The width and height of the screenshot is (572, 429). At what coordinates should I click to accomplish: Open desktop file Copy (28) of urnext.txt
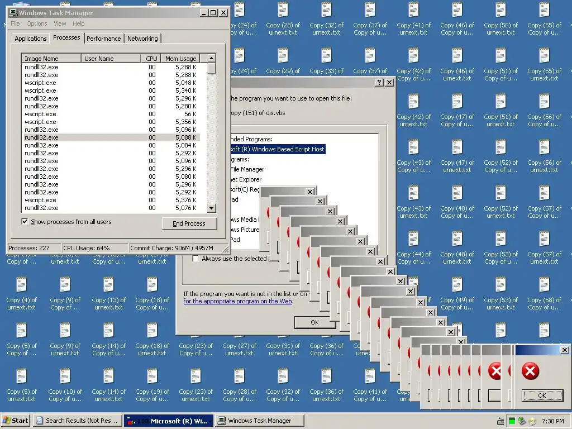coord(283,18)
